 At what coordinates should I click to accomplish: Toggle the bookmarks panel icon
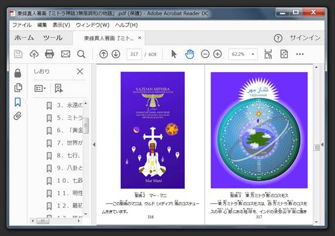(x=18, y=102)
